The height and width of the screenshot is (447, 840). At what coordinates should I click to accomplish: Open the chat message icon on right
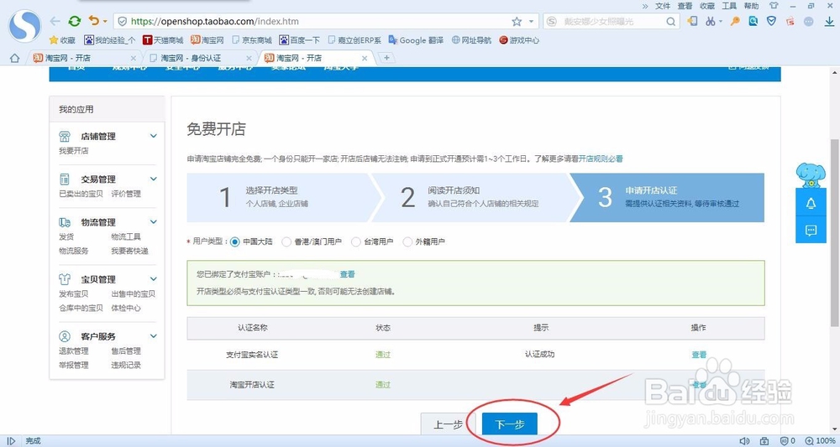click(811, 231)
